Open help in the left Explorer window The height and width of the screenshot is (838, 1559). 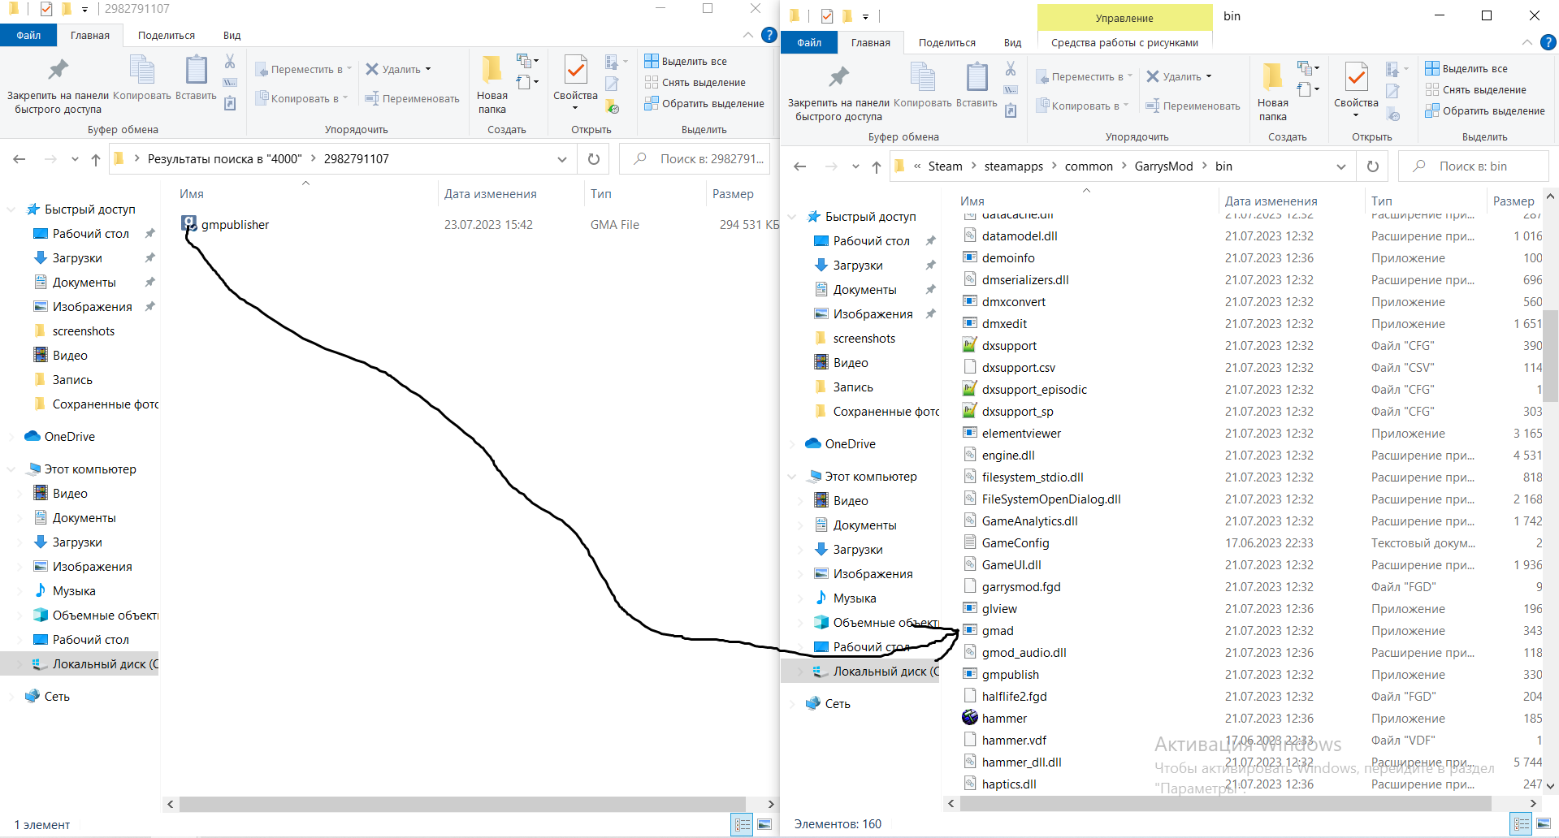point(769,35)
